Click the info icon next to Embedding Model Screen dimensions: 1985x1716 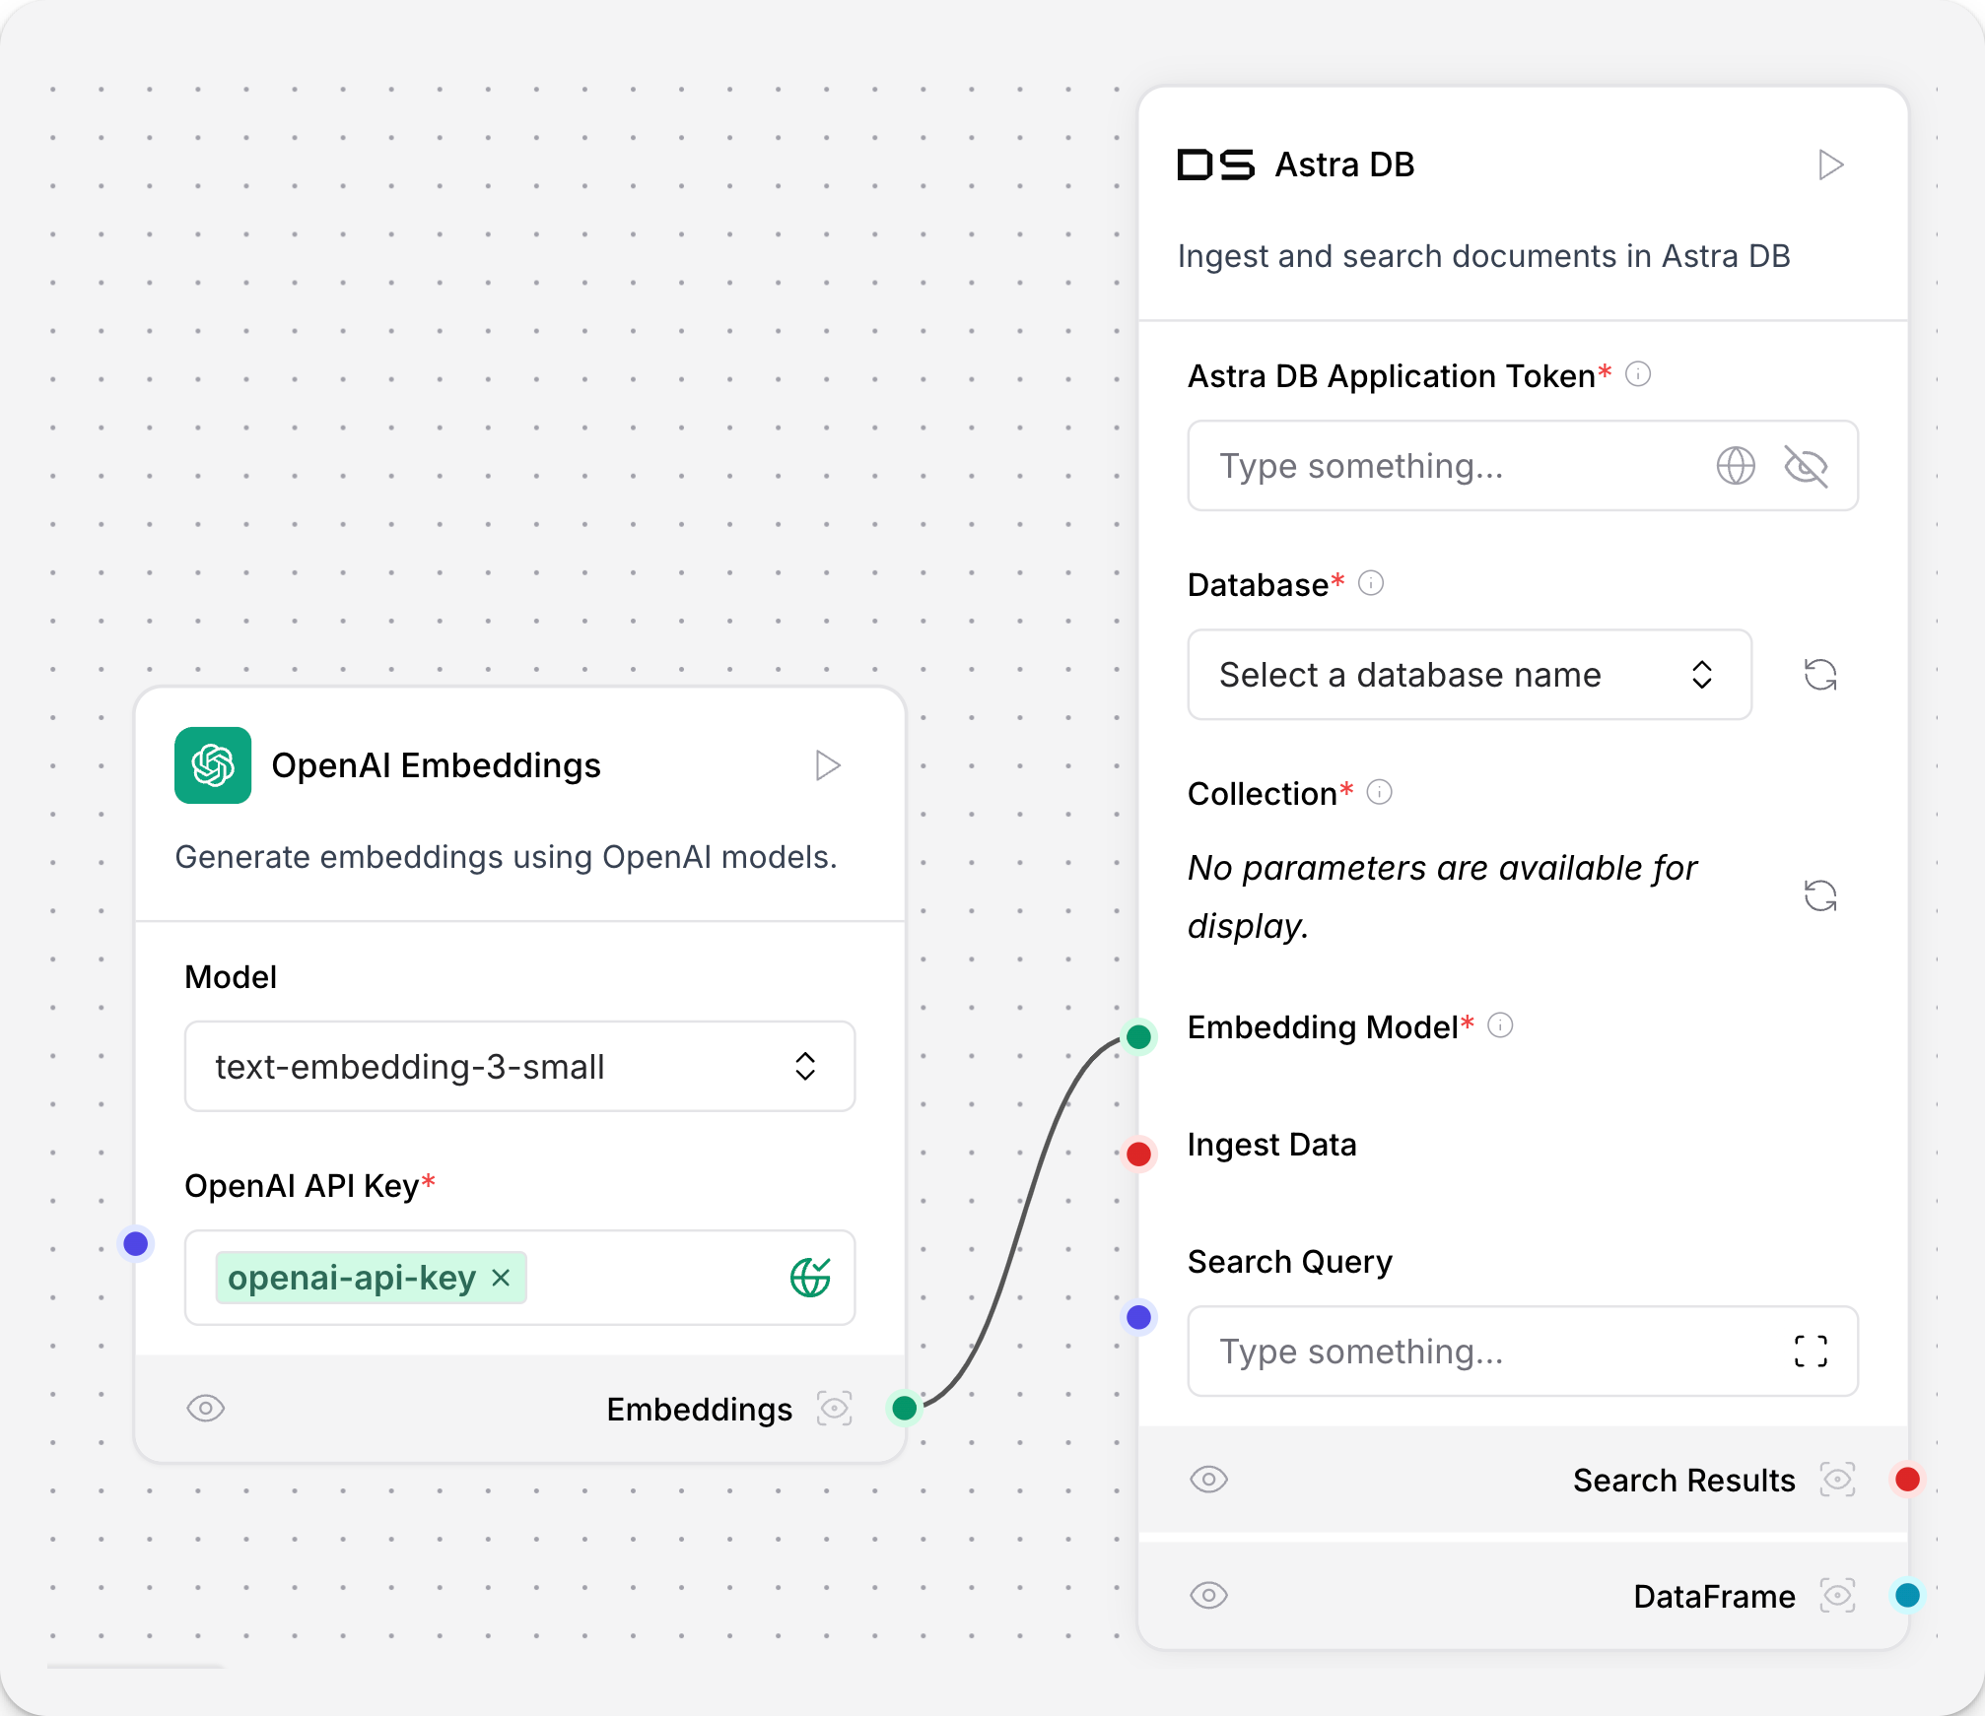coord(1500,1025)
